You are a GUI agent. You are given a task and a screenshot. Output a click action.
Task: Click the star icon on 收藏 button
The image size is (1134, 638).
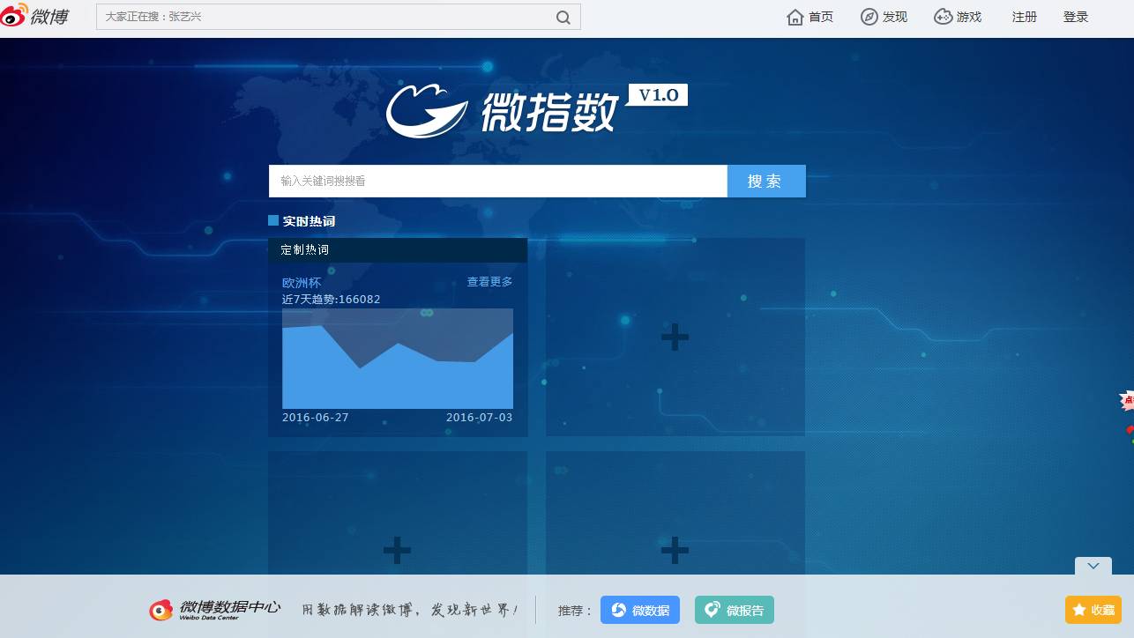coord(1078,610)
